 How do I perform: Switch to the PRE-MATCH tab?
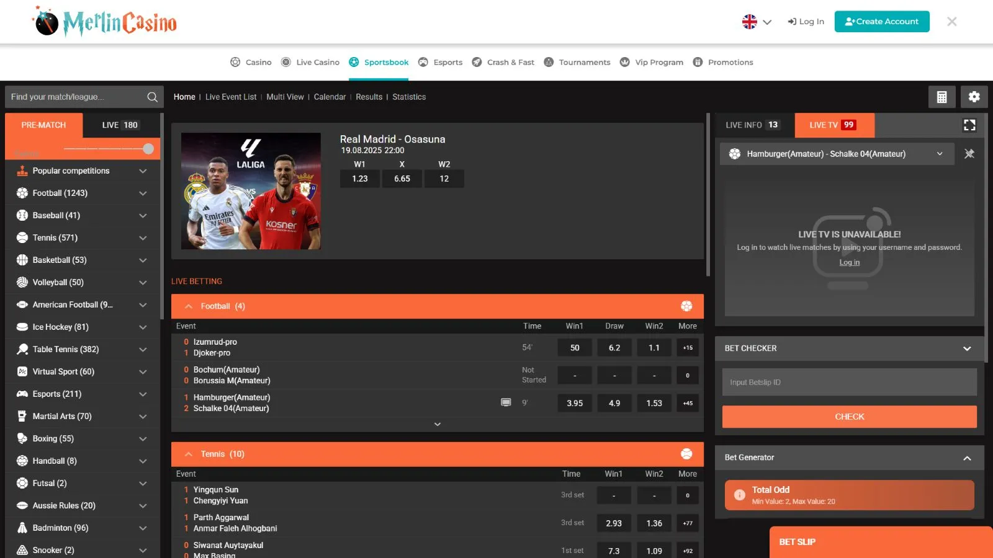(x=43, y=125)
